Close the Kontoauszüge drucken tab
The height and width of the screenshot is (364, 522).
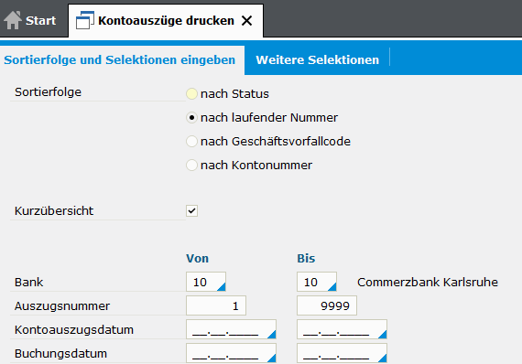(x=246, y=21)
